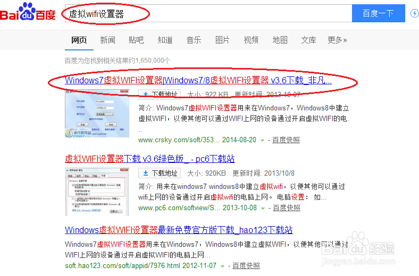419x276 pixels.
Task: Open 百度快照 for crsky result
Action: 286,140
